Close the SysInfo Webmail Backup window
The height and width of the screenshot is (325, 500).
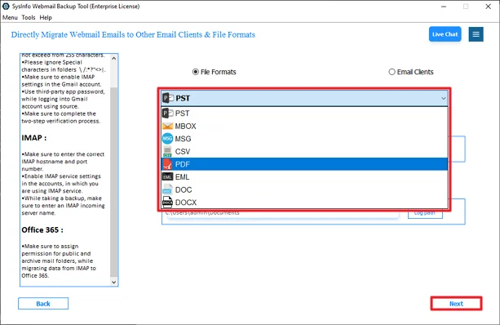[489, 7]
